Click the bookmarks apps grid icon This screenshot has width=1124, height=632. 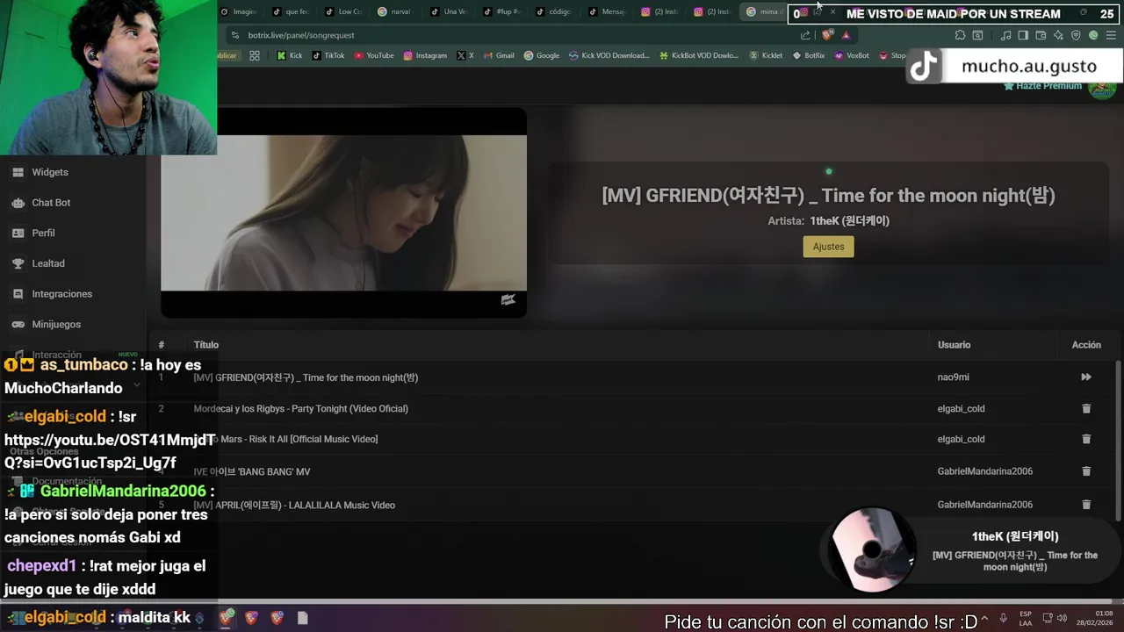255,55
